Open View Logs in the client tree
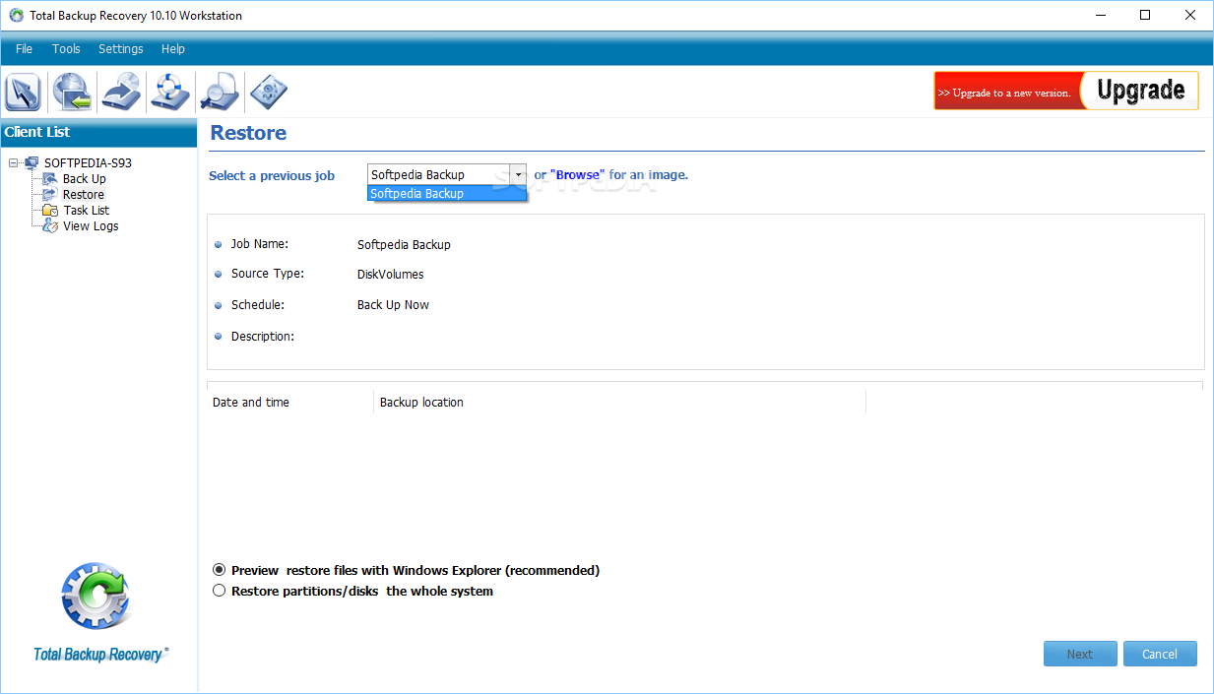 pyautogui.click(x=91, y=226)
